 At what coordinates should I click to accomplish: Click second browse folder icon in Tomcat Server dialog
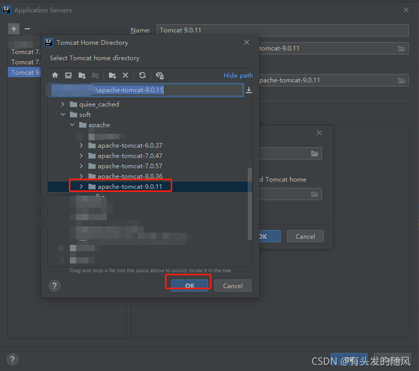click(315, 194)
